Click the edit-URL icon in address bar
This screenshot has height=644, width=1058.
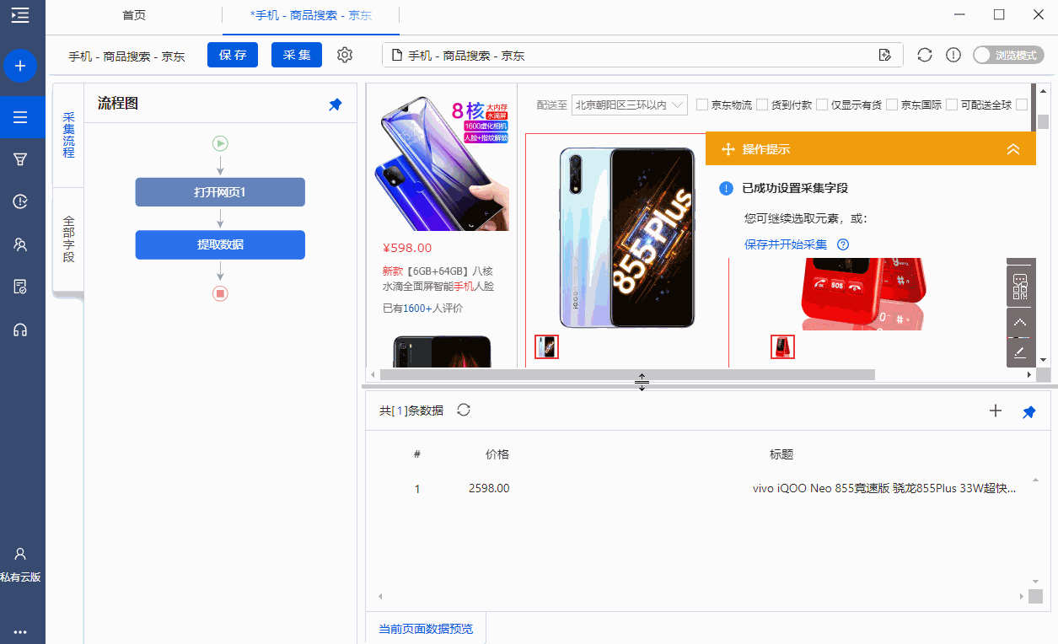884,56
